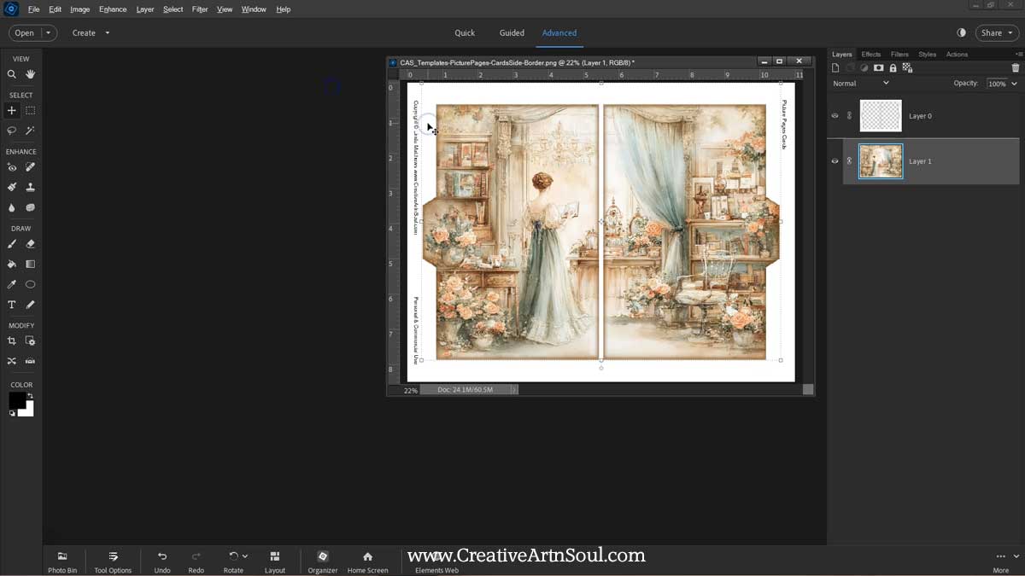Viewport: 1025px width, 576px height.
Task: Open the Layers panel options menu
Action: coord(1018,54)
